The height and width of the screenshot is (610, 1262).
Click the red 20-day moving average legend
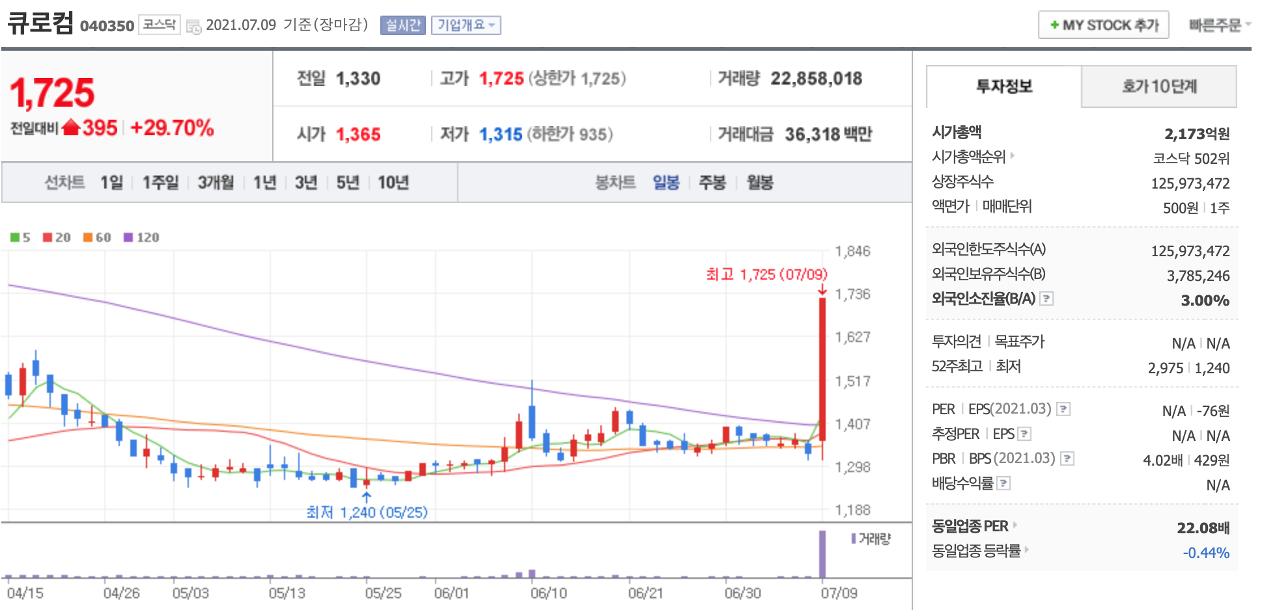(57, 237)
